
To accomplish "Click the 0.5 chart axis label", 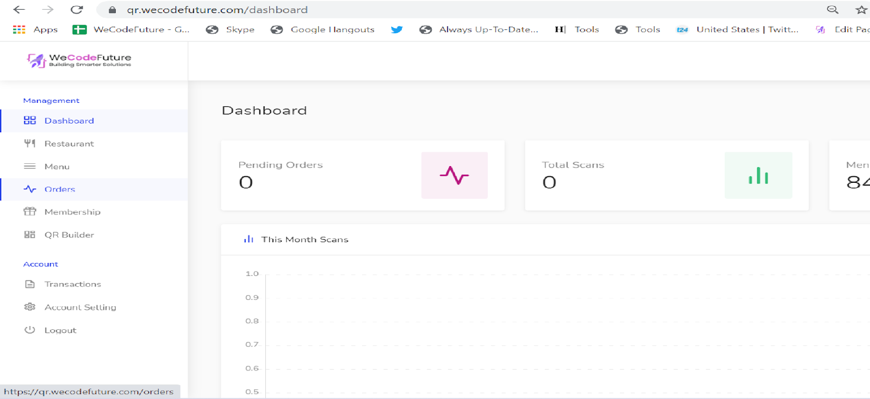I will coord(252,392).
